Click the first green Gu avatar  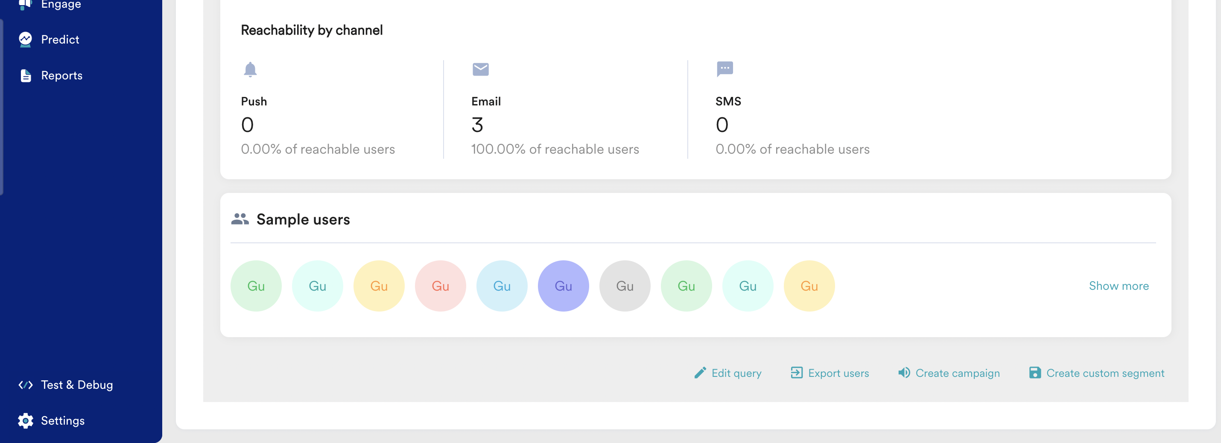[x=256, y=286]
